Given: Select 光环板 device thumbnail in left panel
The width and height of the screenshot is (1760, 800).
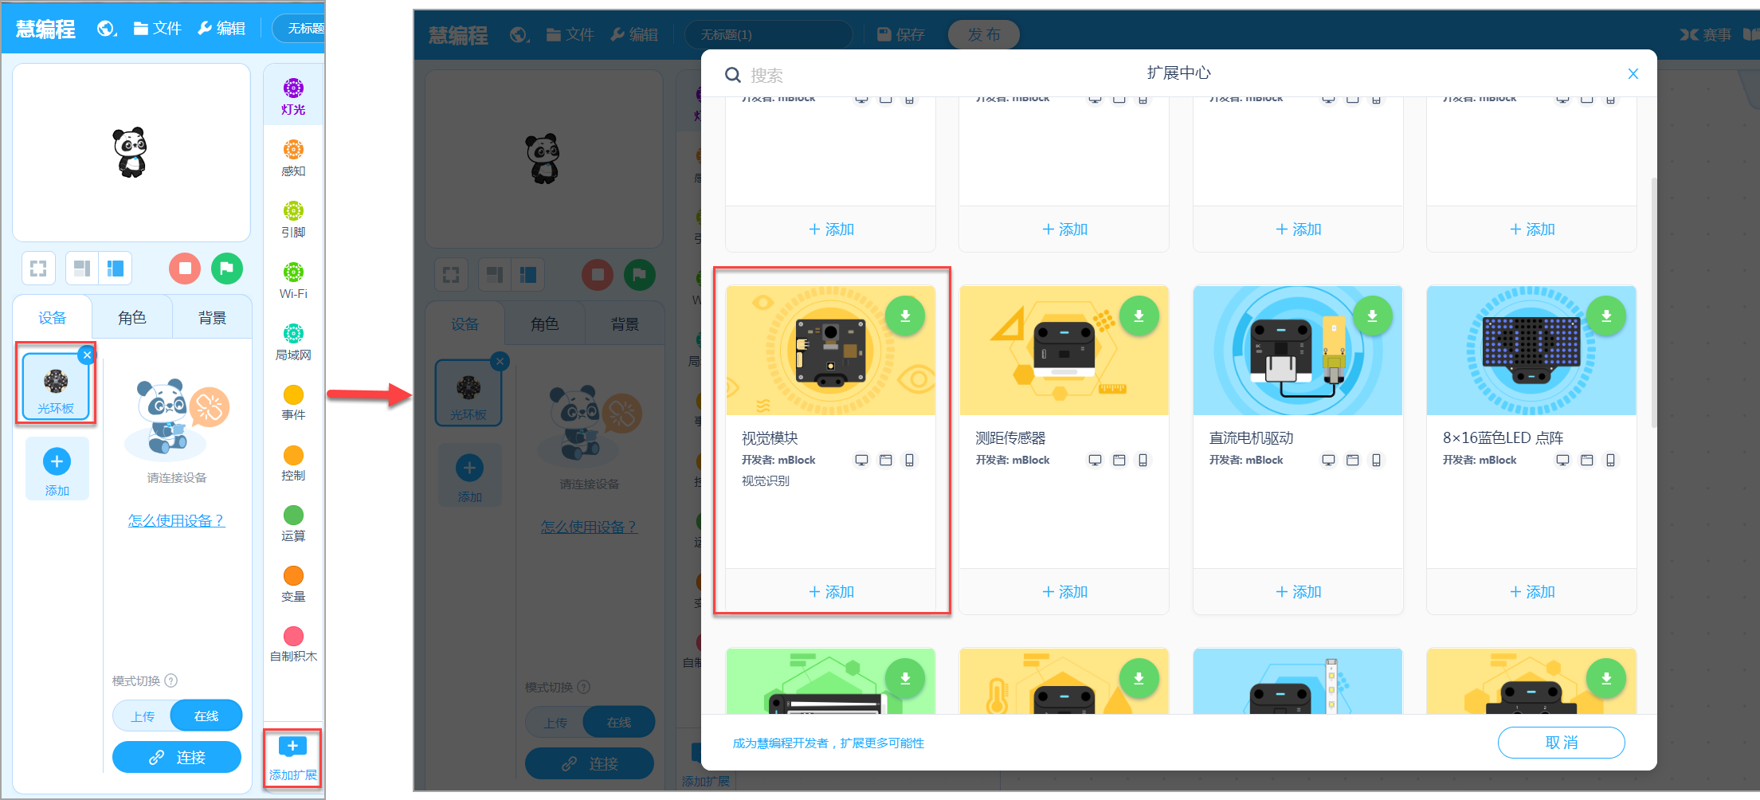Looking at the screenshot, I should pos(56,386).
